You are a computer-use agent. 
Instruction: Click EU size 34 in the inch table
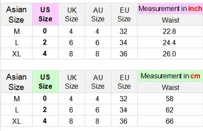click(x=124, y=43)
